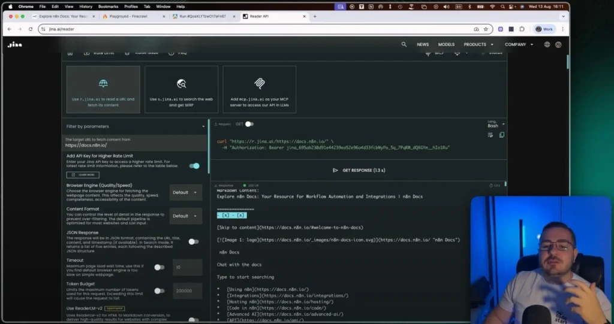The height and width of the screenshot is (324, 614).
Task: Reload the current page
Action: pos(30,29)
